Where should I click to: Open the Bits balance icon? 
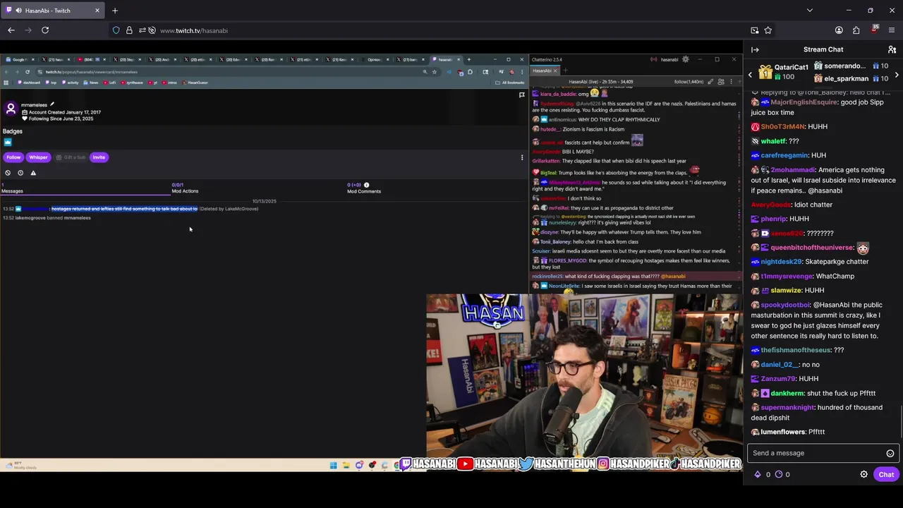(x=758, y=474)
